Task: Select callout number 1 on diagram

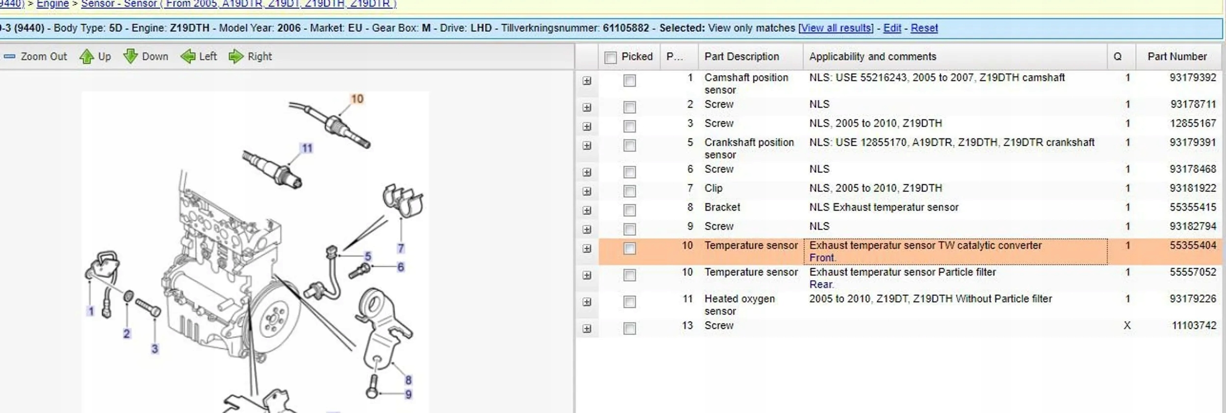Action: click(x=91, y=311)
